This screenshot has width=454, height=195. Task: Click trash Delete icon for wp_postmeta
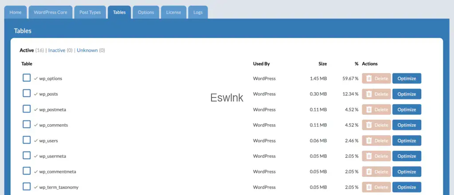pos(369,109)
